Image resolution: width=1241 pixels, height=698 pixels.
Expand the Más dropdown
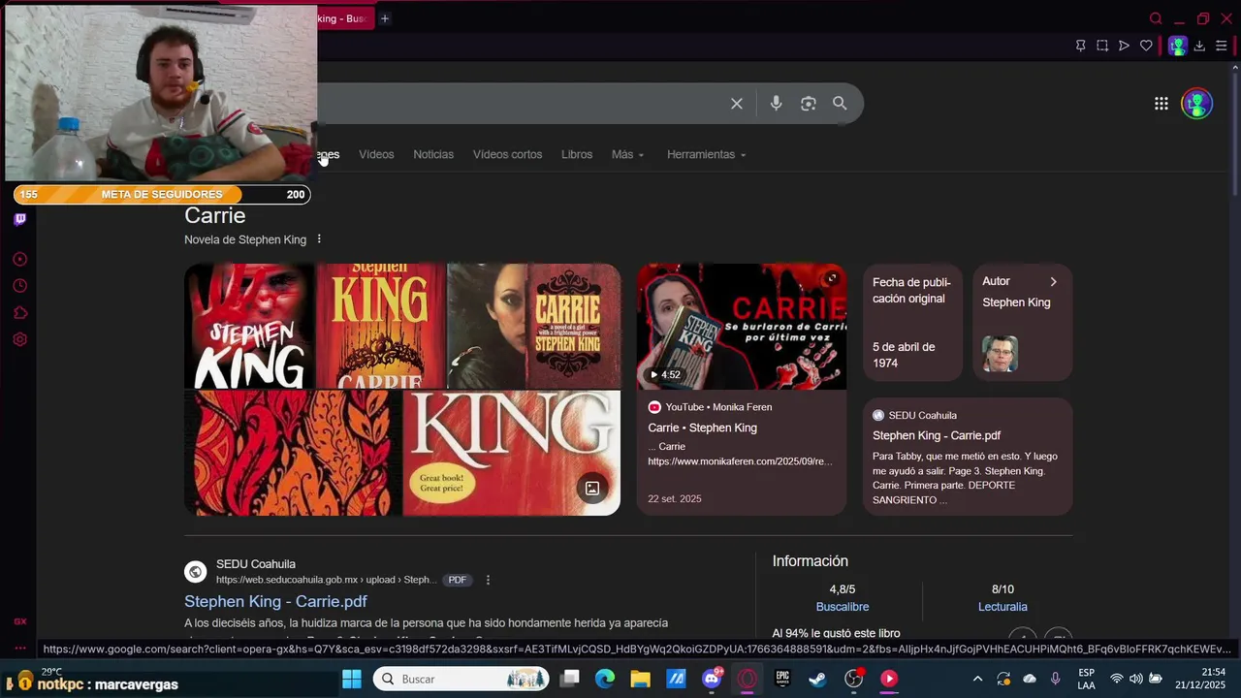pyautogui.click(x=627, y=154)
